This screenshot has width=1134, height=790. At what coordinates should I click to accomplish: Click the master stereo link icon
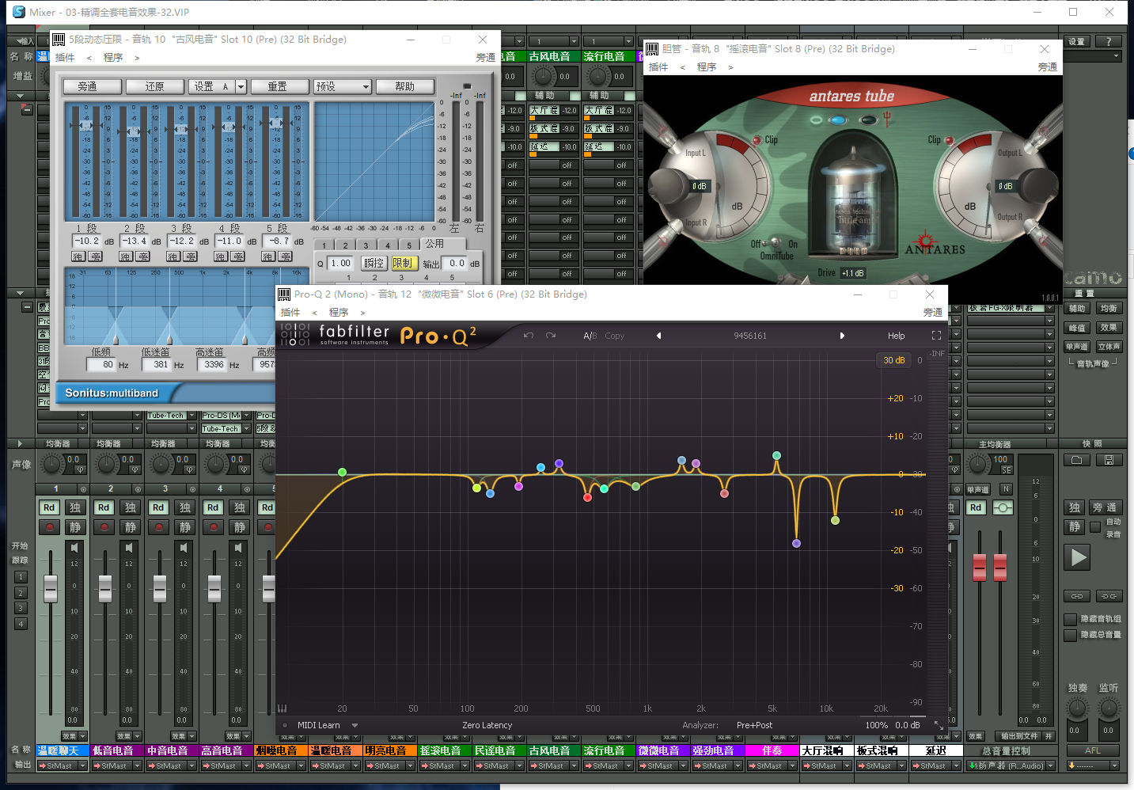click(x=1003, y=507)
